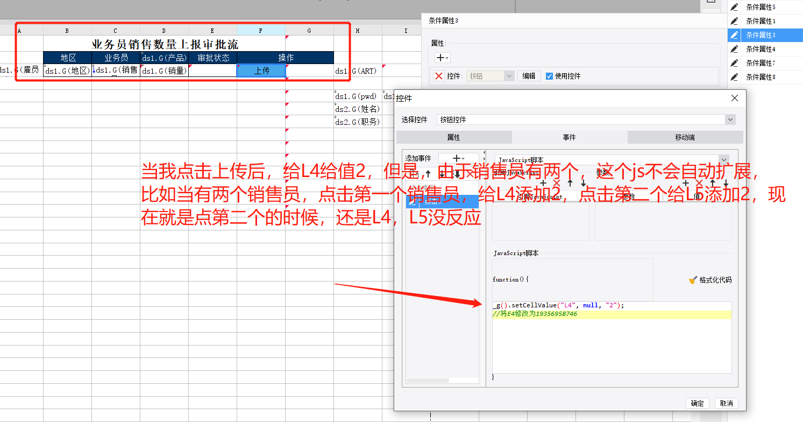Click pencil icon on 点击 event row

413,202
